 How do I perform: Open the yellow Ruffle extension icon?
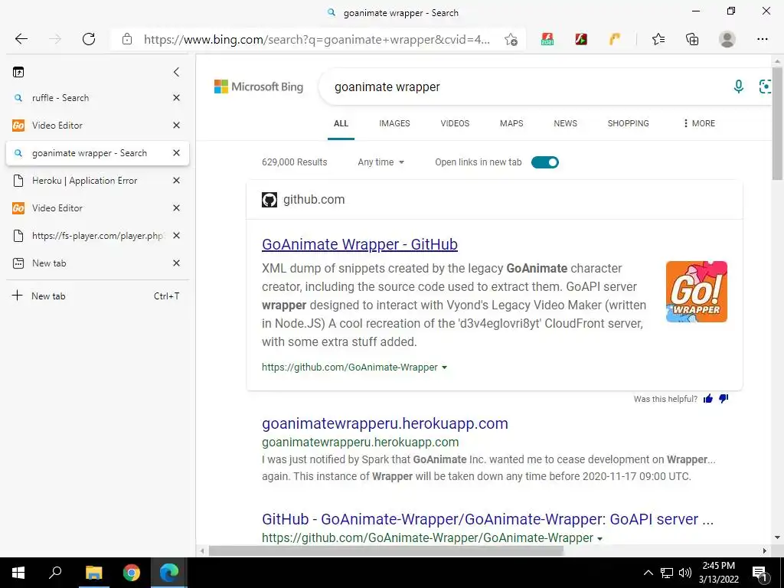[x=615, y=39]
